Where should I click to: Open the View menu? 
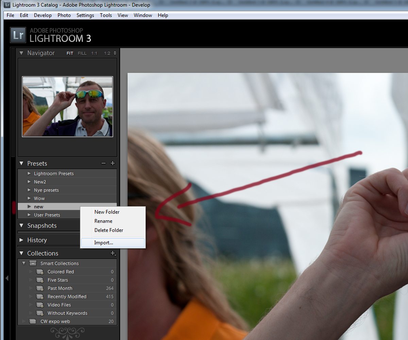point(123,15)
